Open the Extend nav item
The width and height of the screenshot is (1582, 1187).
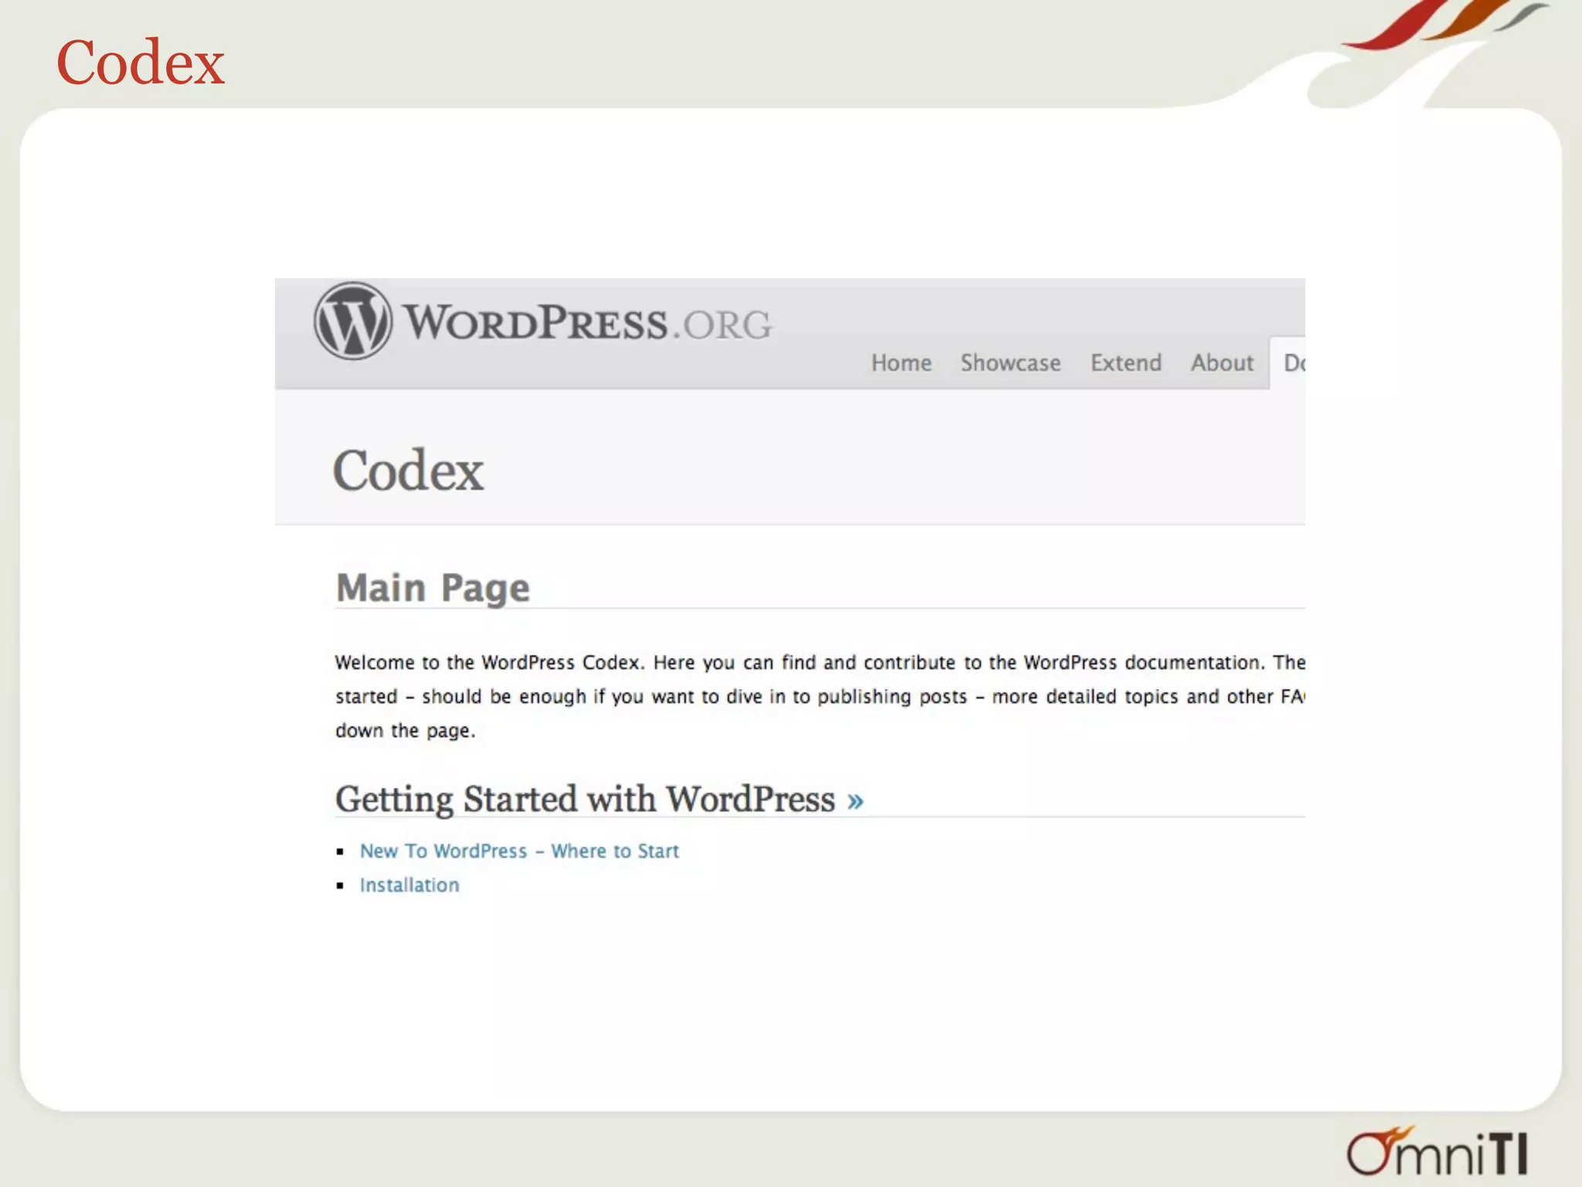1125,362
